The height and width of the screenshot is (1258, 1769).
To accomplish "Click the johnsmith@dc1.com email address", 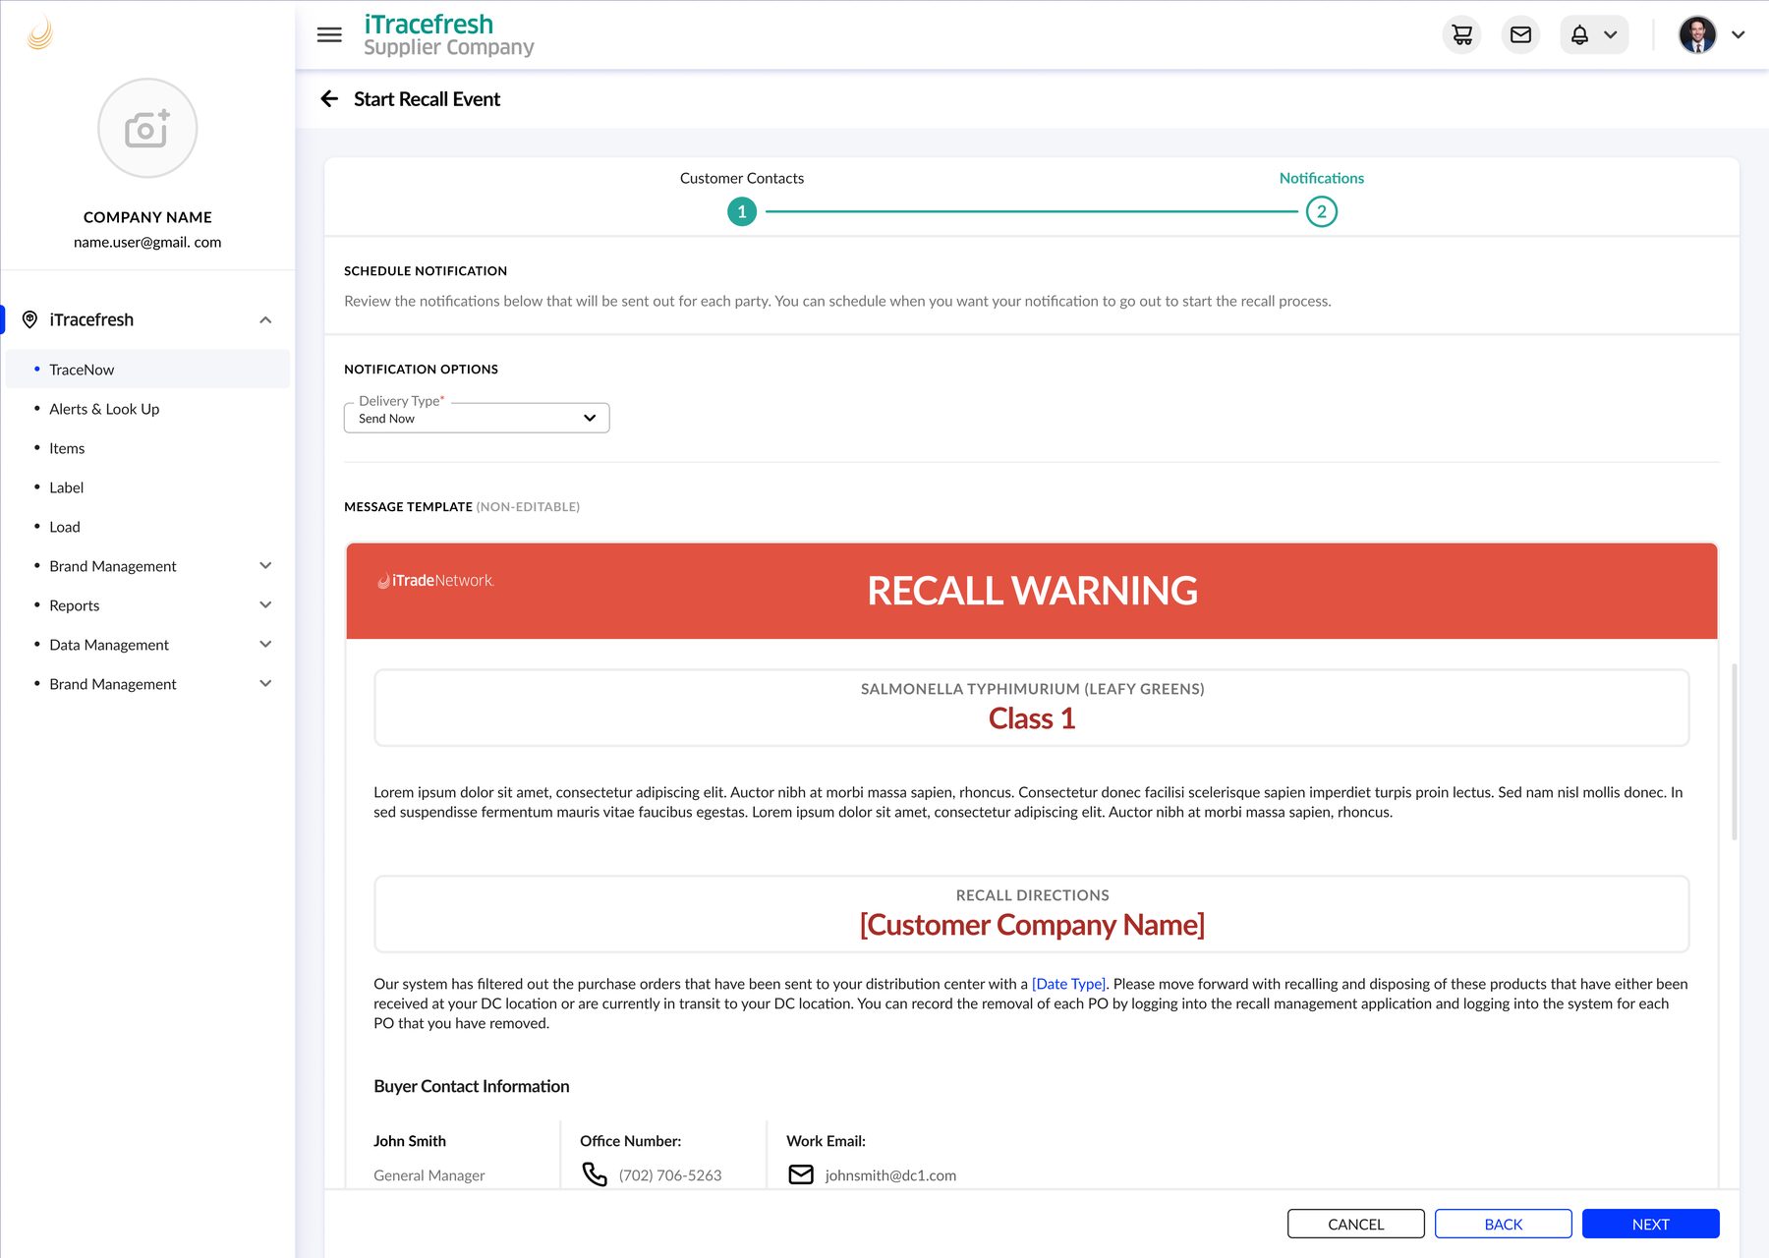I will pos(890,1175).
